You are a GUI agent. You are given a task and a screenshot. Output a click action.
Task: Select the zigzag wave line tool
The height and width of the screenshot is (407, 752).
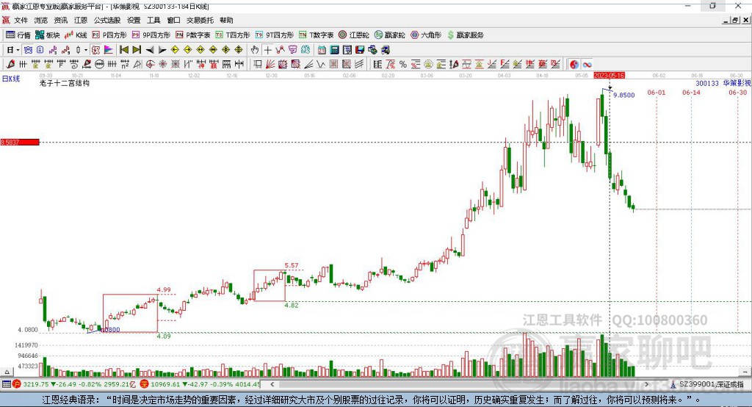tap(321, 65)
